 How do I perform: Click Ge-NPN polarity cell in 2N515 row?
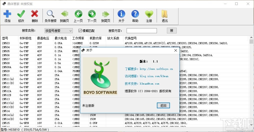(x=24, y=123)
